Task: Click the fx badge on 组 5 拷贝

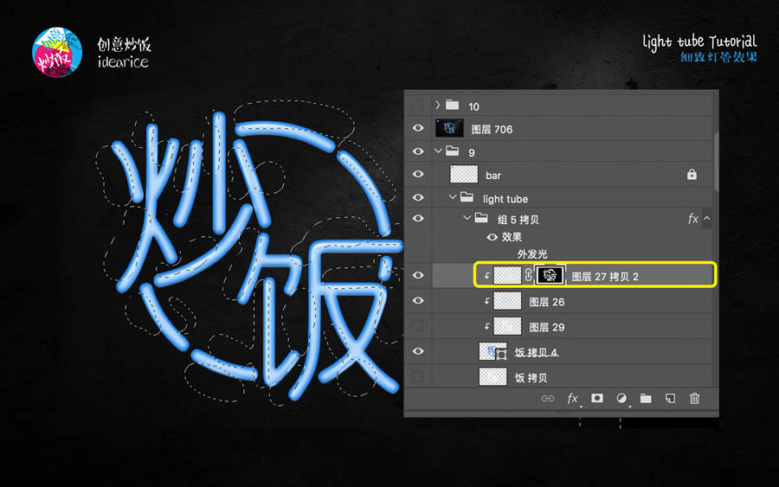Action: (693, 219)
